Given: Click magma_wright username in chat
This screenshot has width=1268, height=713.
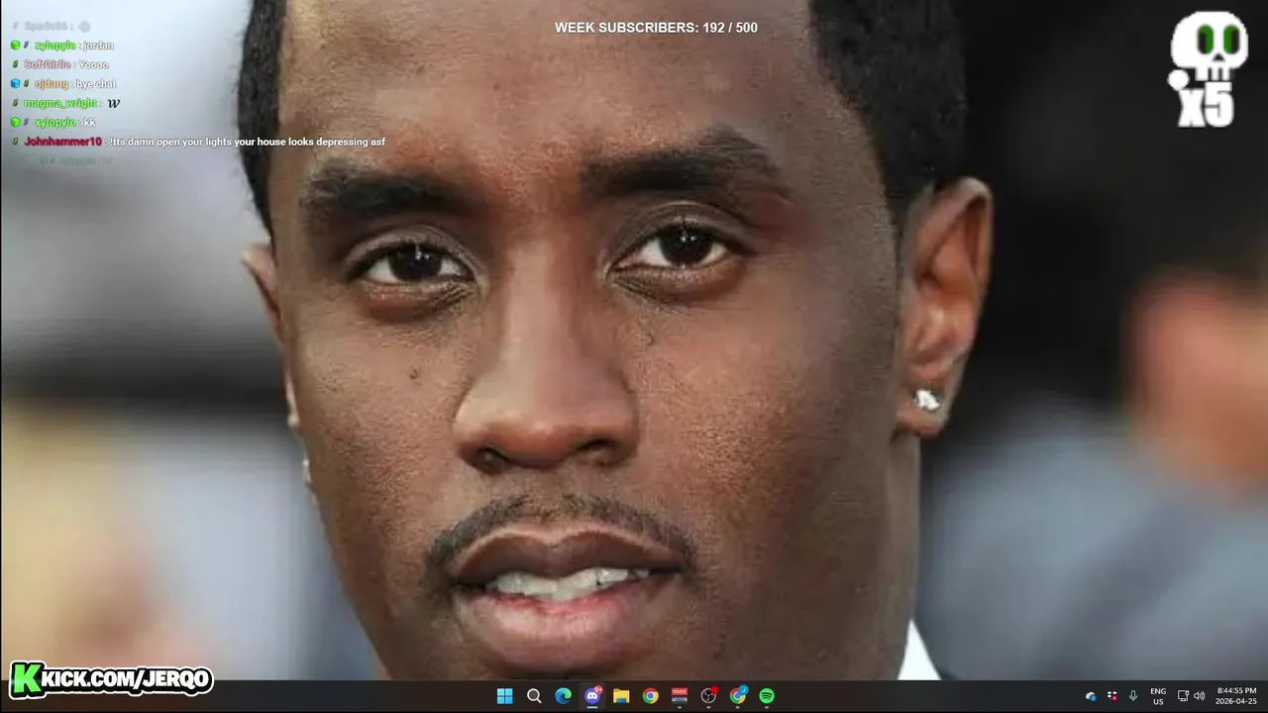Looking at the screenshot, I should (60, 103).
